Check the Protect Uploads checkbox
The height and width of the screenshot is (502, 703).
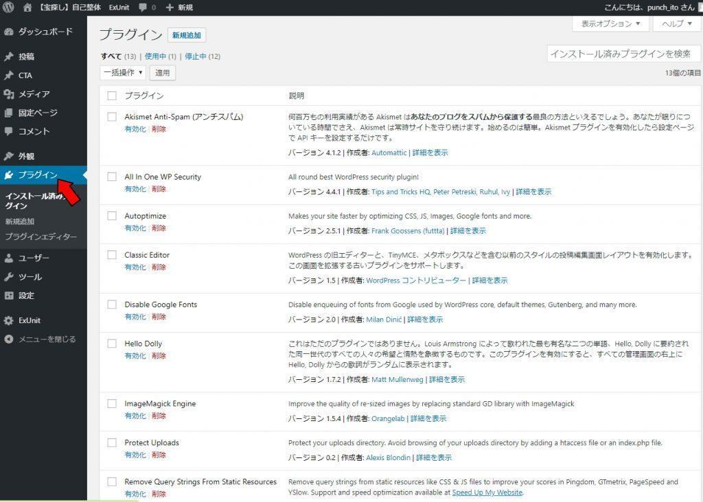pos(112,442)
